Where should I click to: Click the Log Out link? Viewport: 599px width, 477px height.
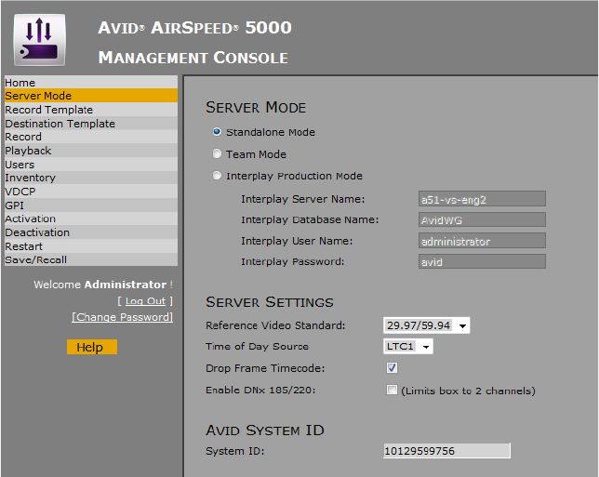145,301
